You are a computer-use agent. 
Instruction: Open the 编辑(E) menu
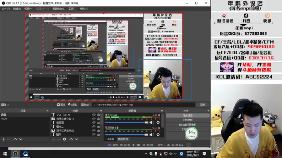click(x=17, y=9)
